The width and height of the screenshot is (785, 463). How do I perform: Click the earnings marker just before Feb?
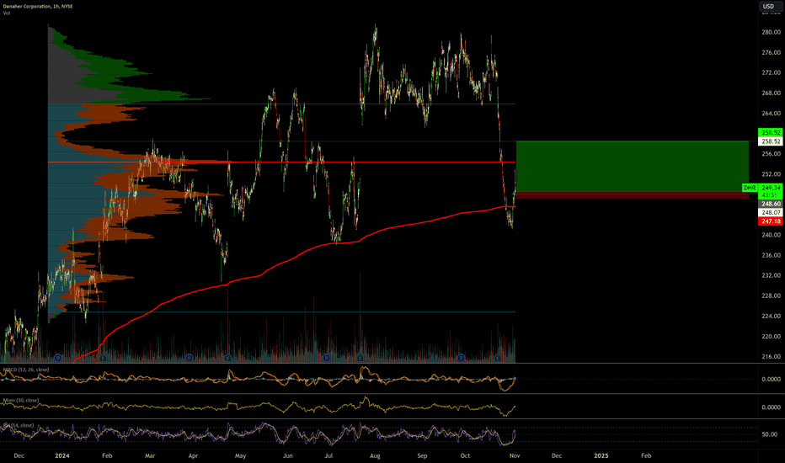tap(103, 358)
